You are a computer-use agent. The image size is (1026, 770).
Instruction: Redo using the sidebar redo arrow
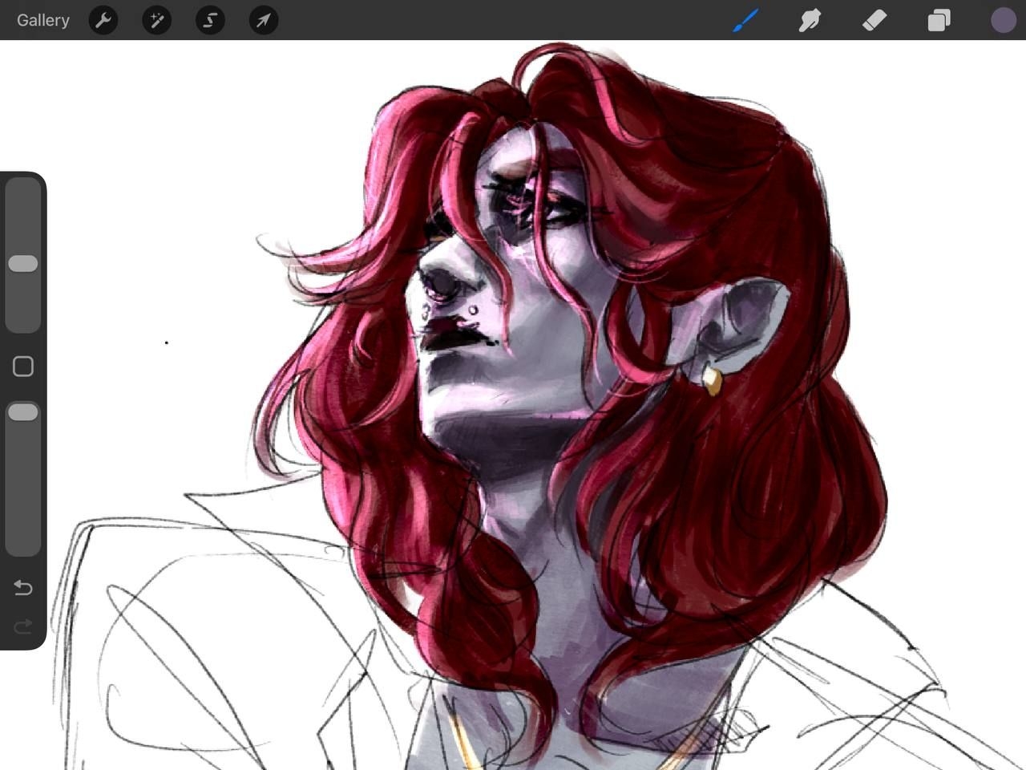23,626
